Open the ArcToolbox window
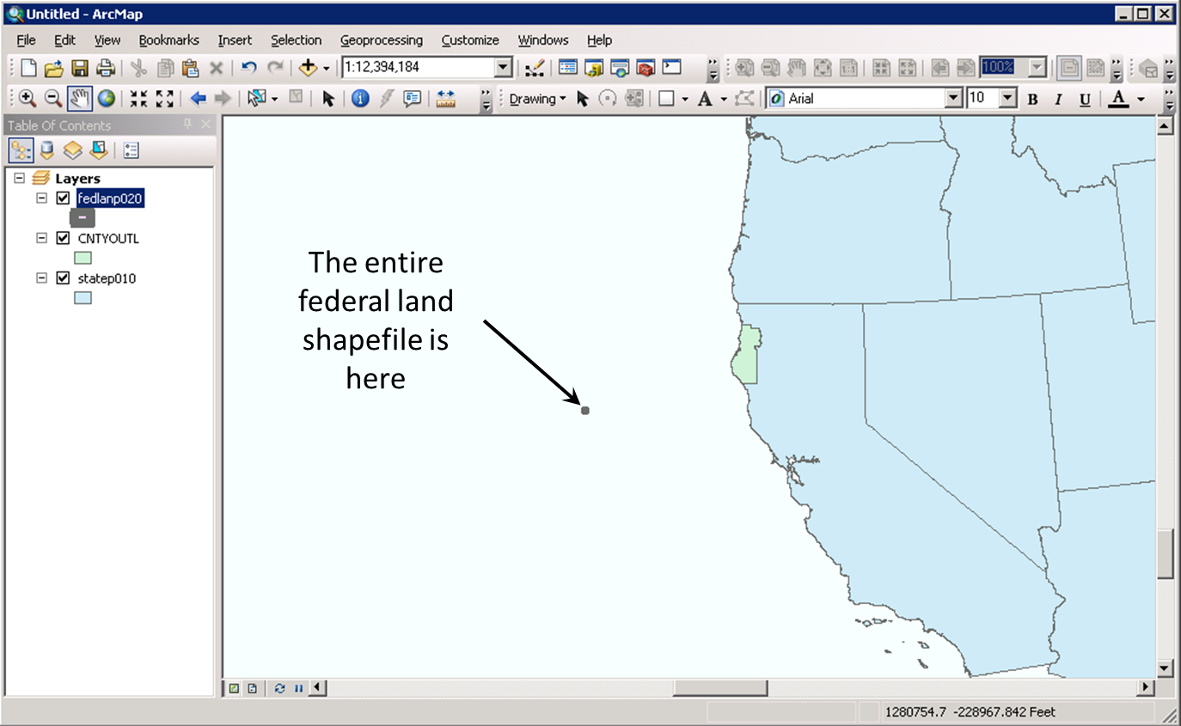 [x=645, y=67]
